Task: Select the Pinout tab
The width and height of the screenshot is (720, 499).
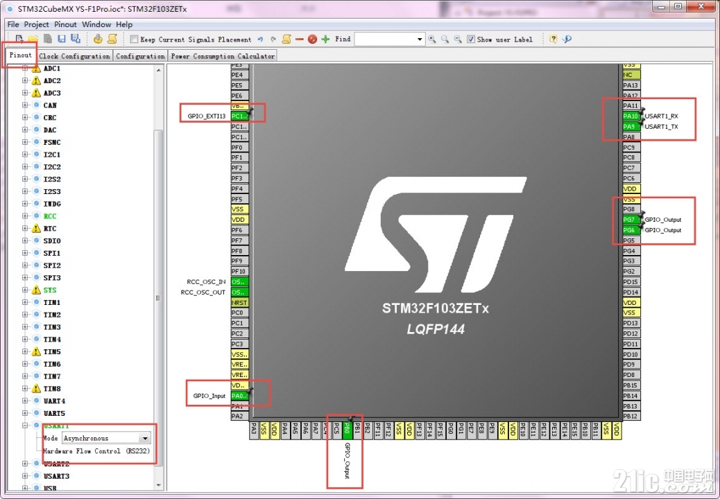Action: tap(20, 55)
